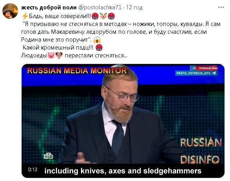The width and height of the screenshot is (230, 181).
Task: Open the жесть доброй воли profile name
Action: [49, 7]
